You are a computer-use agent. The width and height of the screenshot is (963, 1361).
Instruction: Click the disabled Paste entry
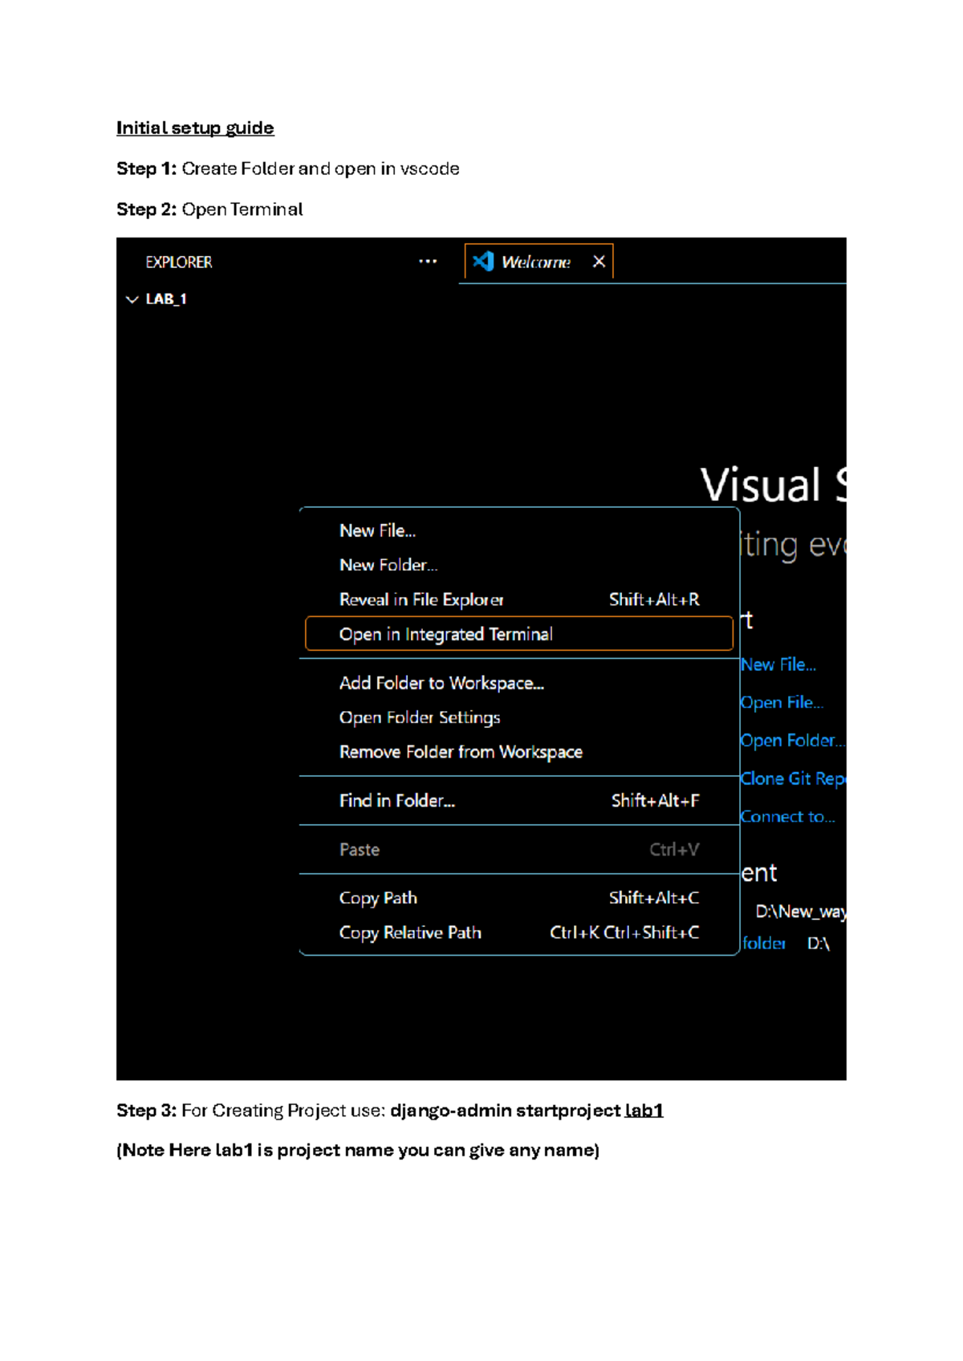click(x=518, y=850)
